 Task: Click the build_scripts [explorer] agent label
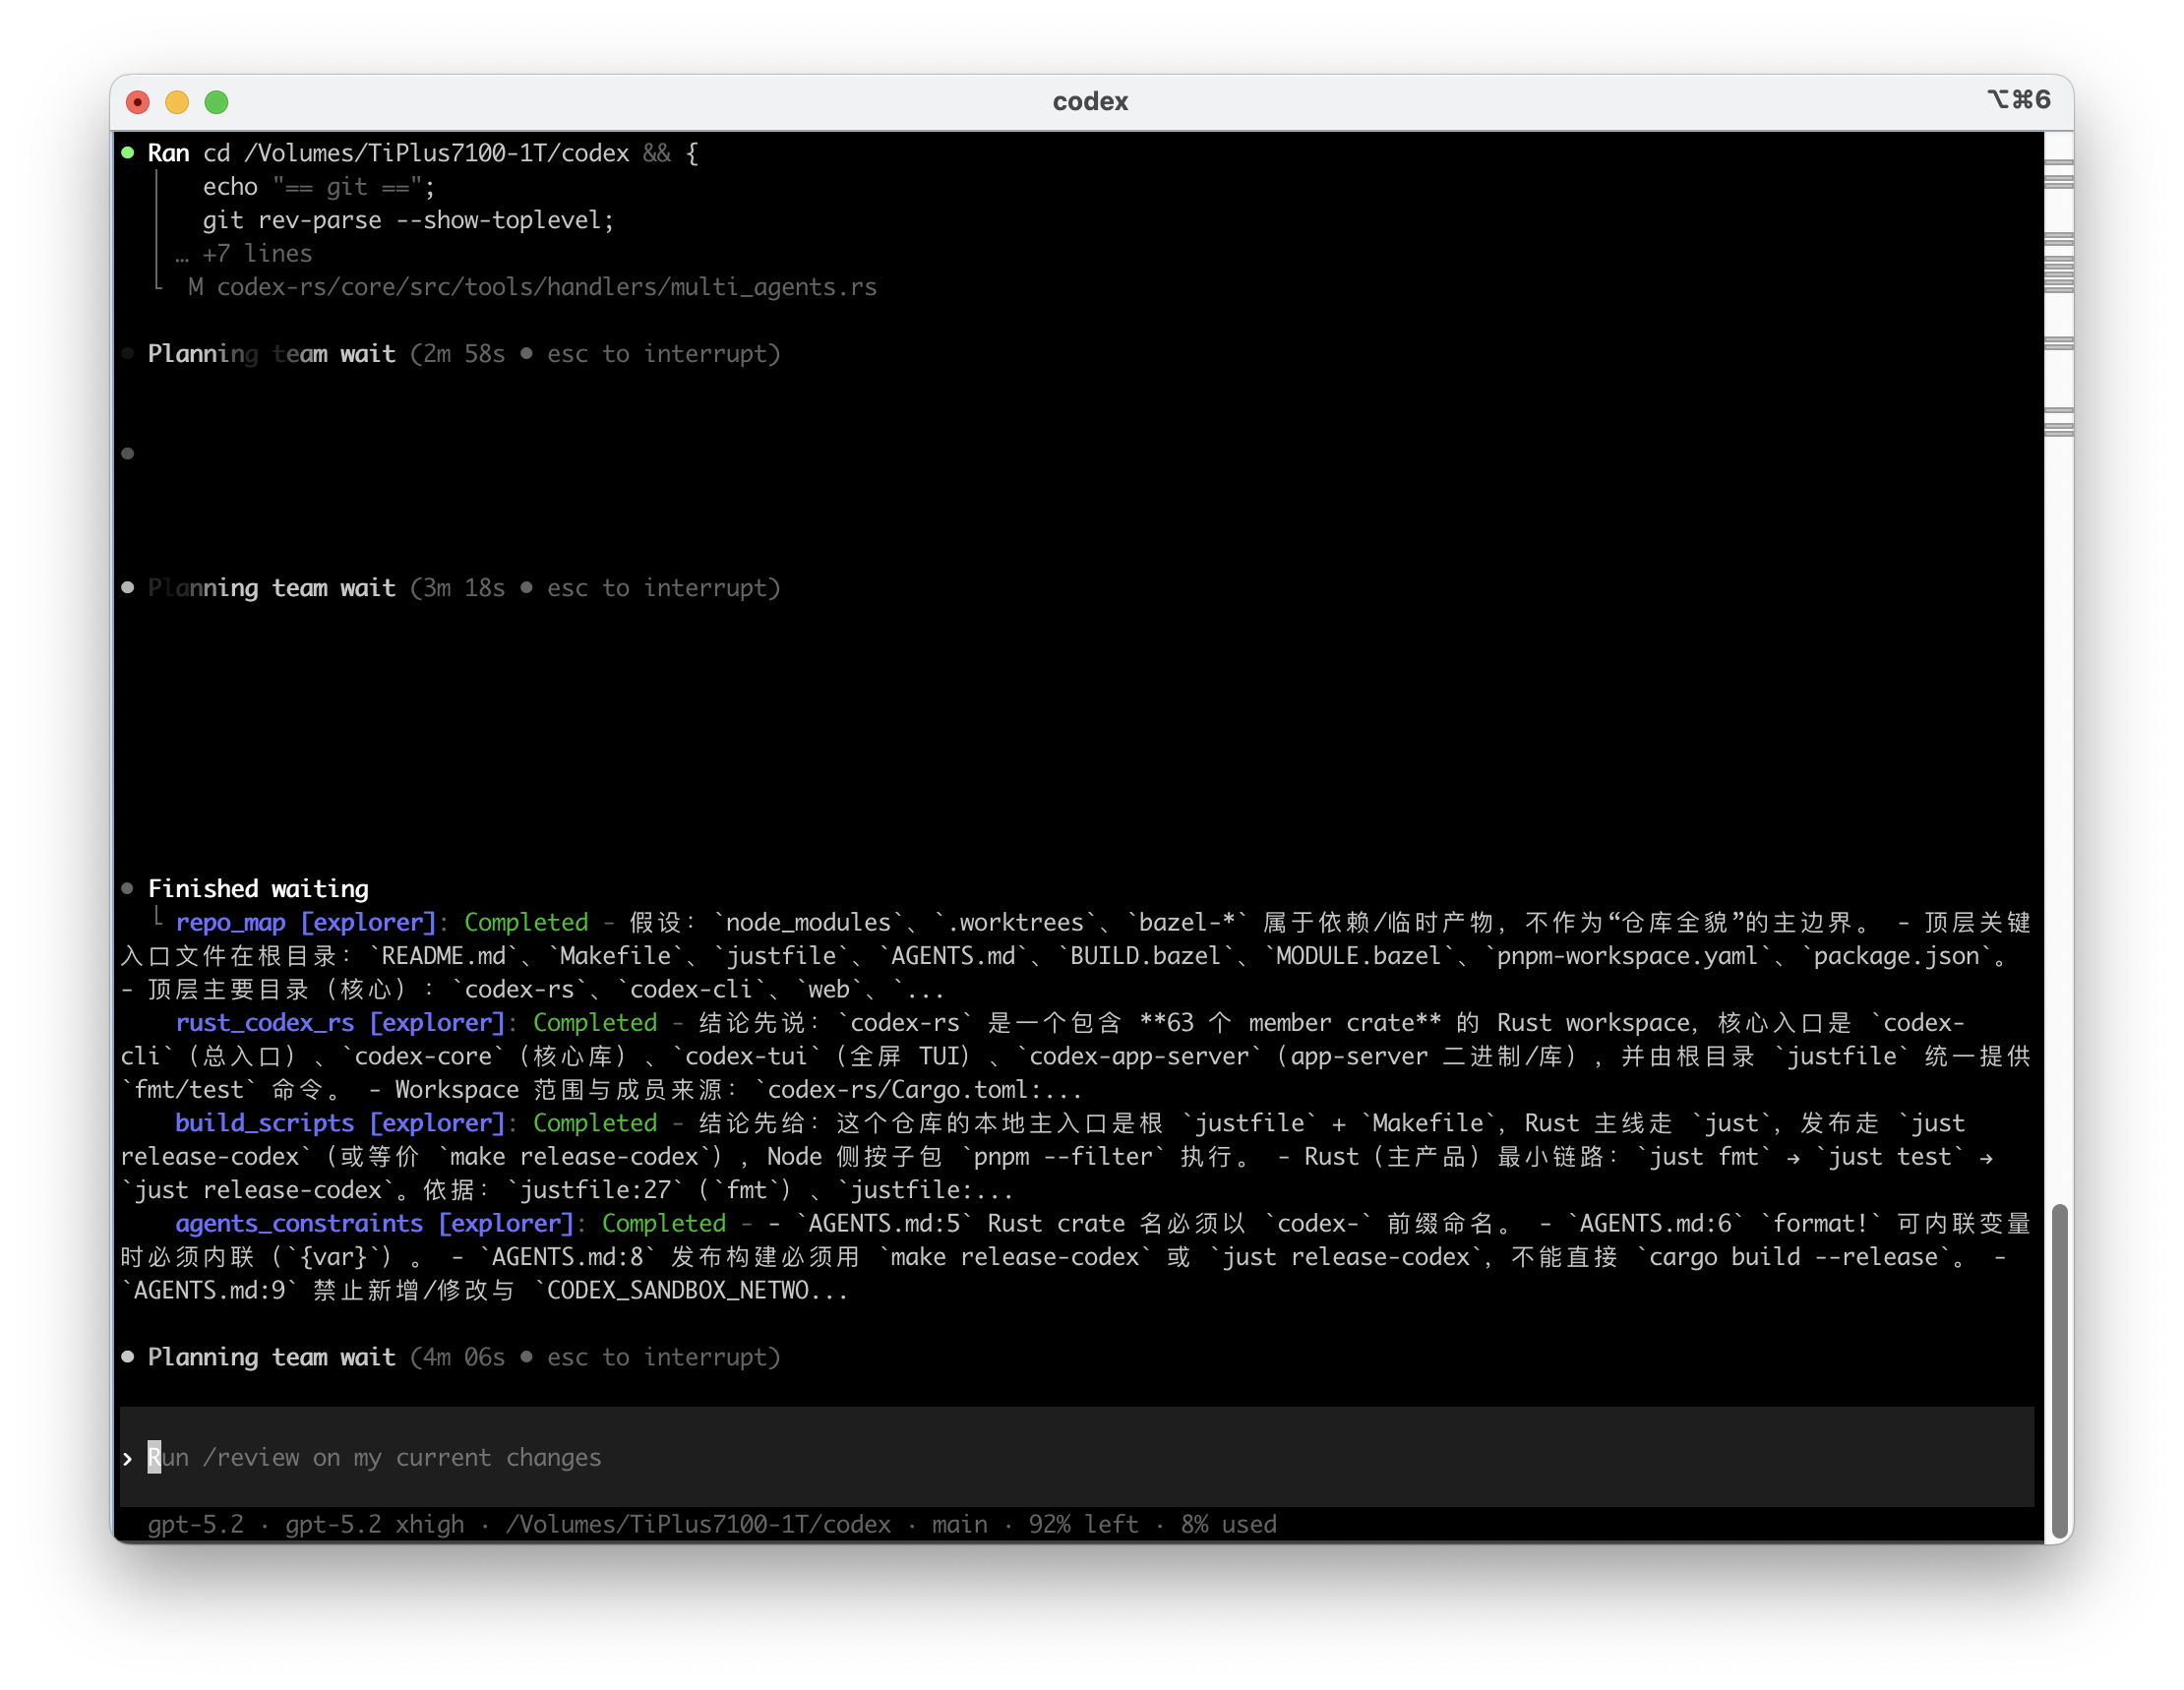(340, 1123)
